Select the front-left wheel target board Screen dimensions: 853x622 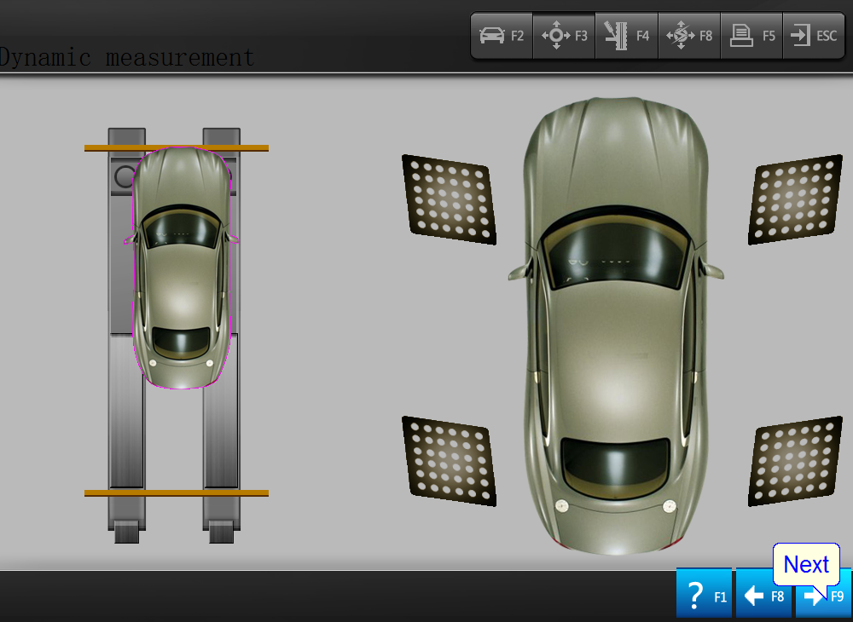click(x=449, y=199)
